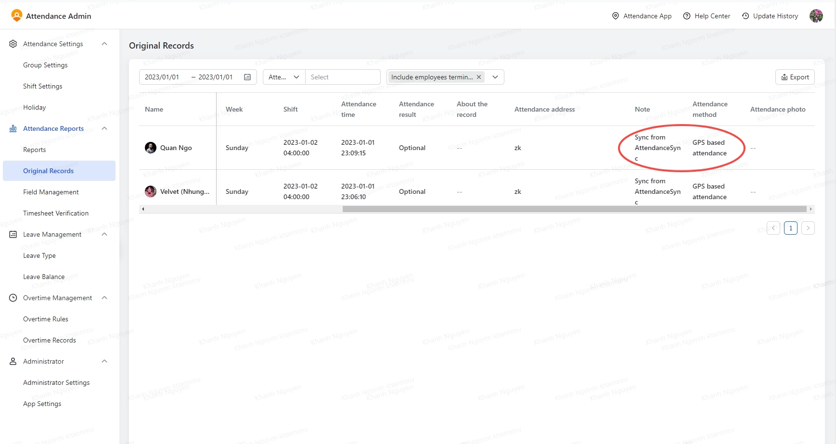Screen dimensions: 836x444
Task: Remove the Include employees terminated filter tag
Action: pos(478,77)
